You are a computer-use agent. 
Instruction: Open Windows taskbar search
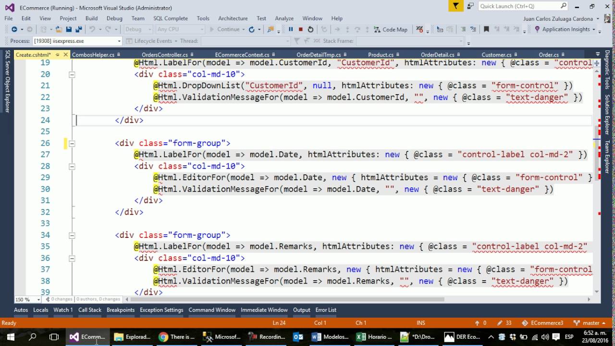point(32,336)
